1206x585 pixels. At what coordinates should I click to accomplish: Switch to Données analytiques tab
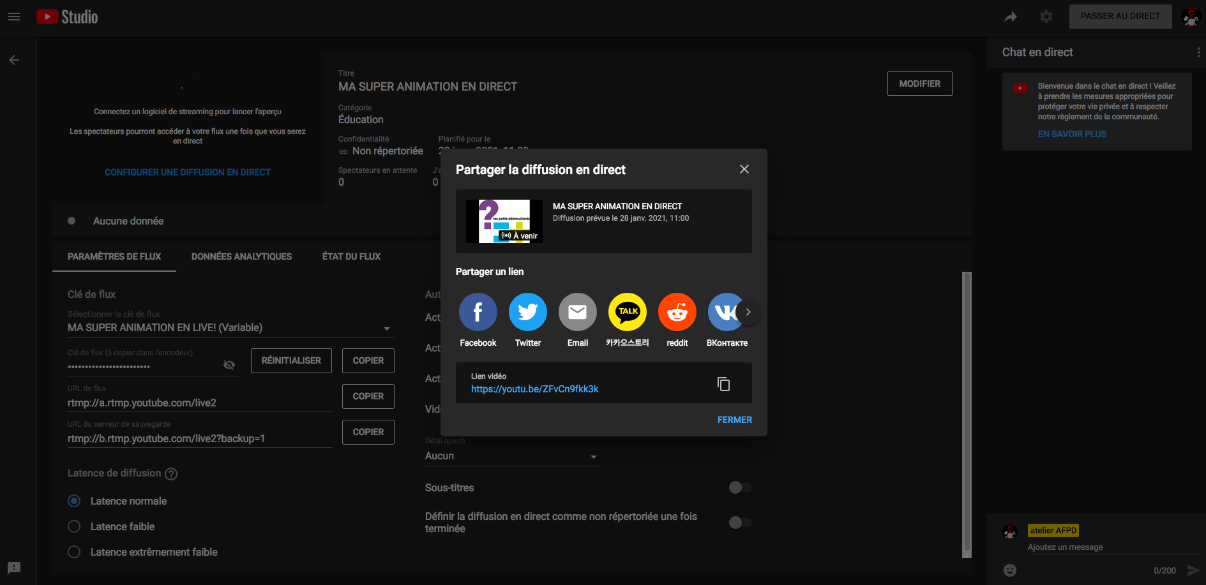coord(241,256)
